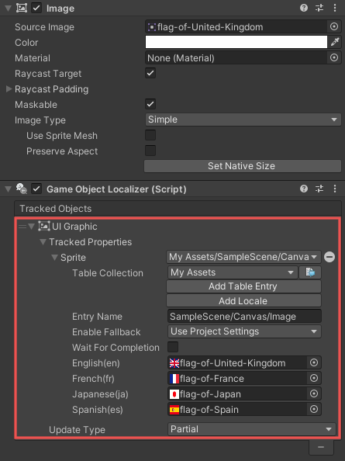Click the Source Image sprite field
Screen dimensions: 345x461
[236, 26]
